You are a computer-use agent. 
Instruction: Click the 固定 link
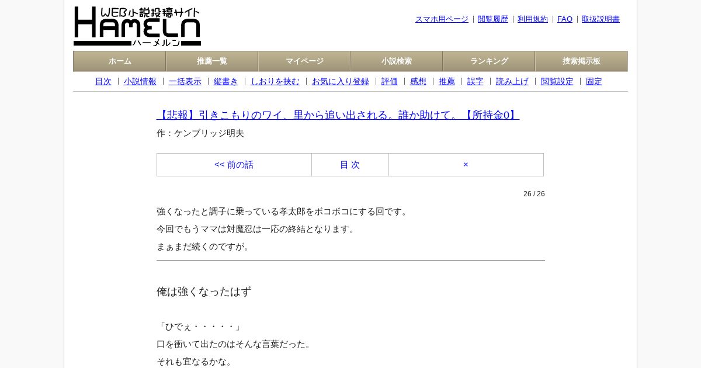click(594, 82)
